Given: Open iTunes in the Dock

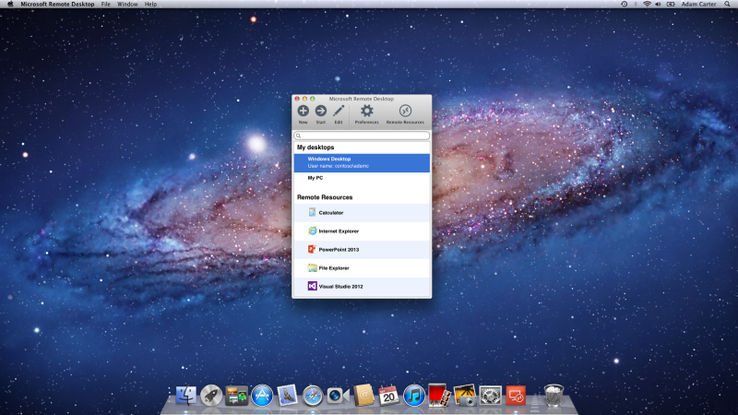Looking at the screenshot, I should 414,396.
